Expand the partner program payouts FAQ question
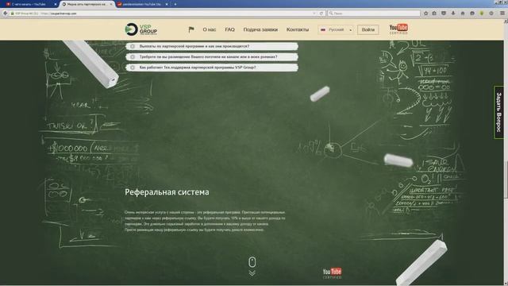The image size is (508, 286). 212,46
